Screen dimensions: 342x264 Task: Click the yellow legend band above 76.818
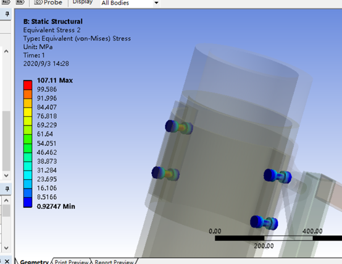coord(28,112)
